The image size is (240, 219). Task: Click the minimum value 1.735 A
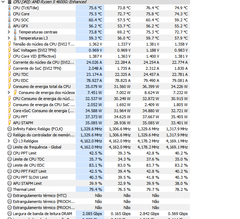click(124, 68)
